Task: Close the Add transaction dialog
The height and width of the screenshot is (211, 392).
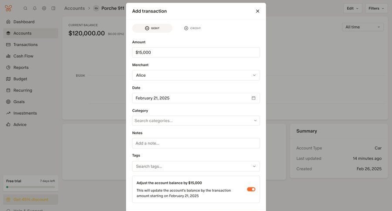Action: [x=257, y=11]
